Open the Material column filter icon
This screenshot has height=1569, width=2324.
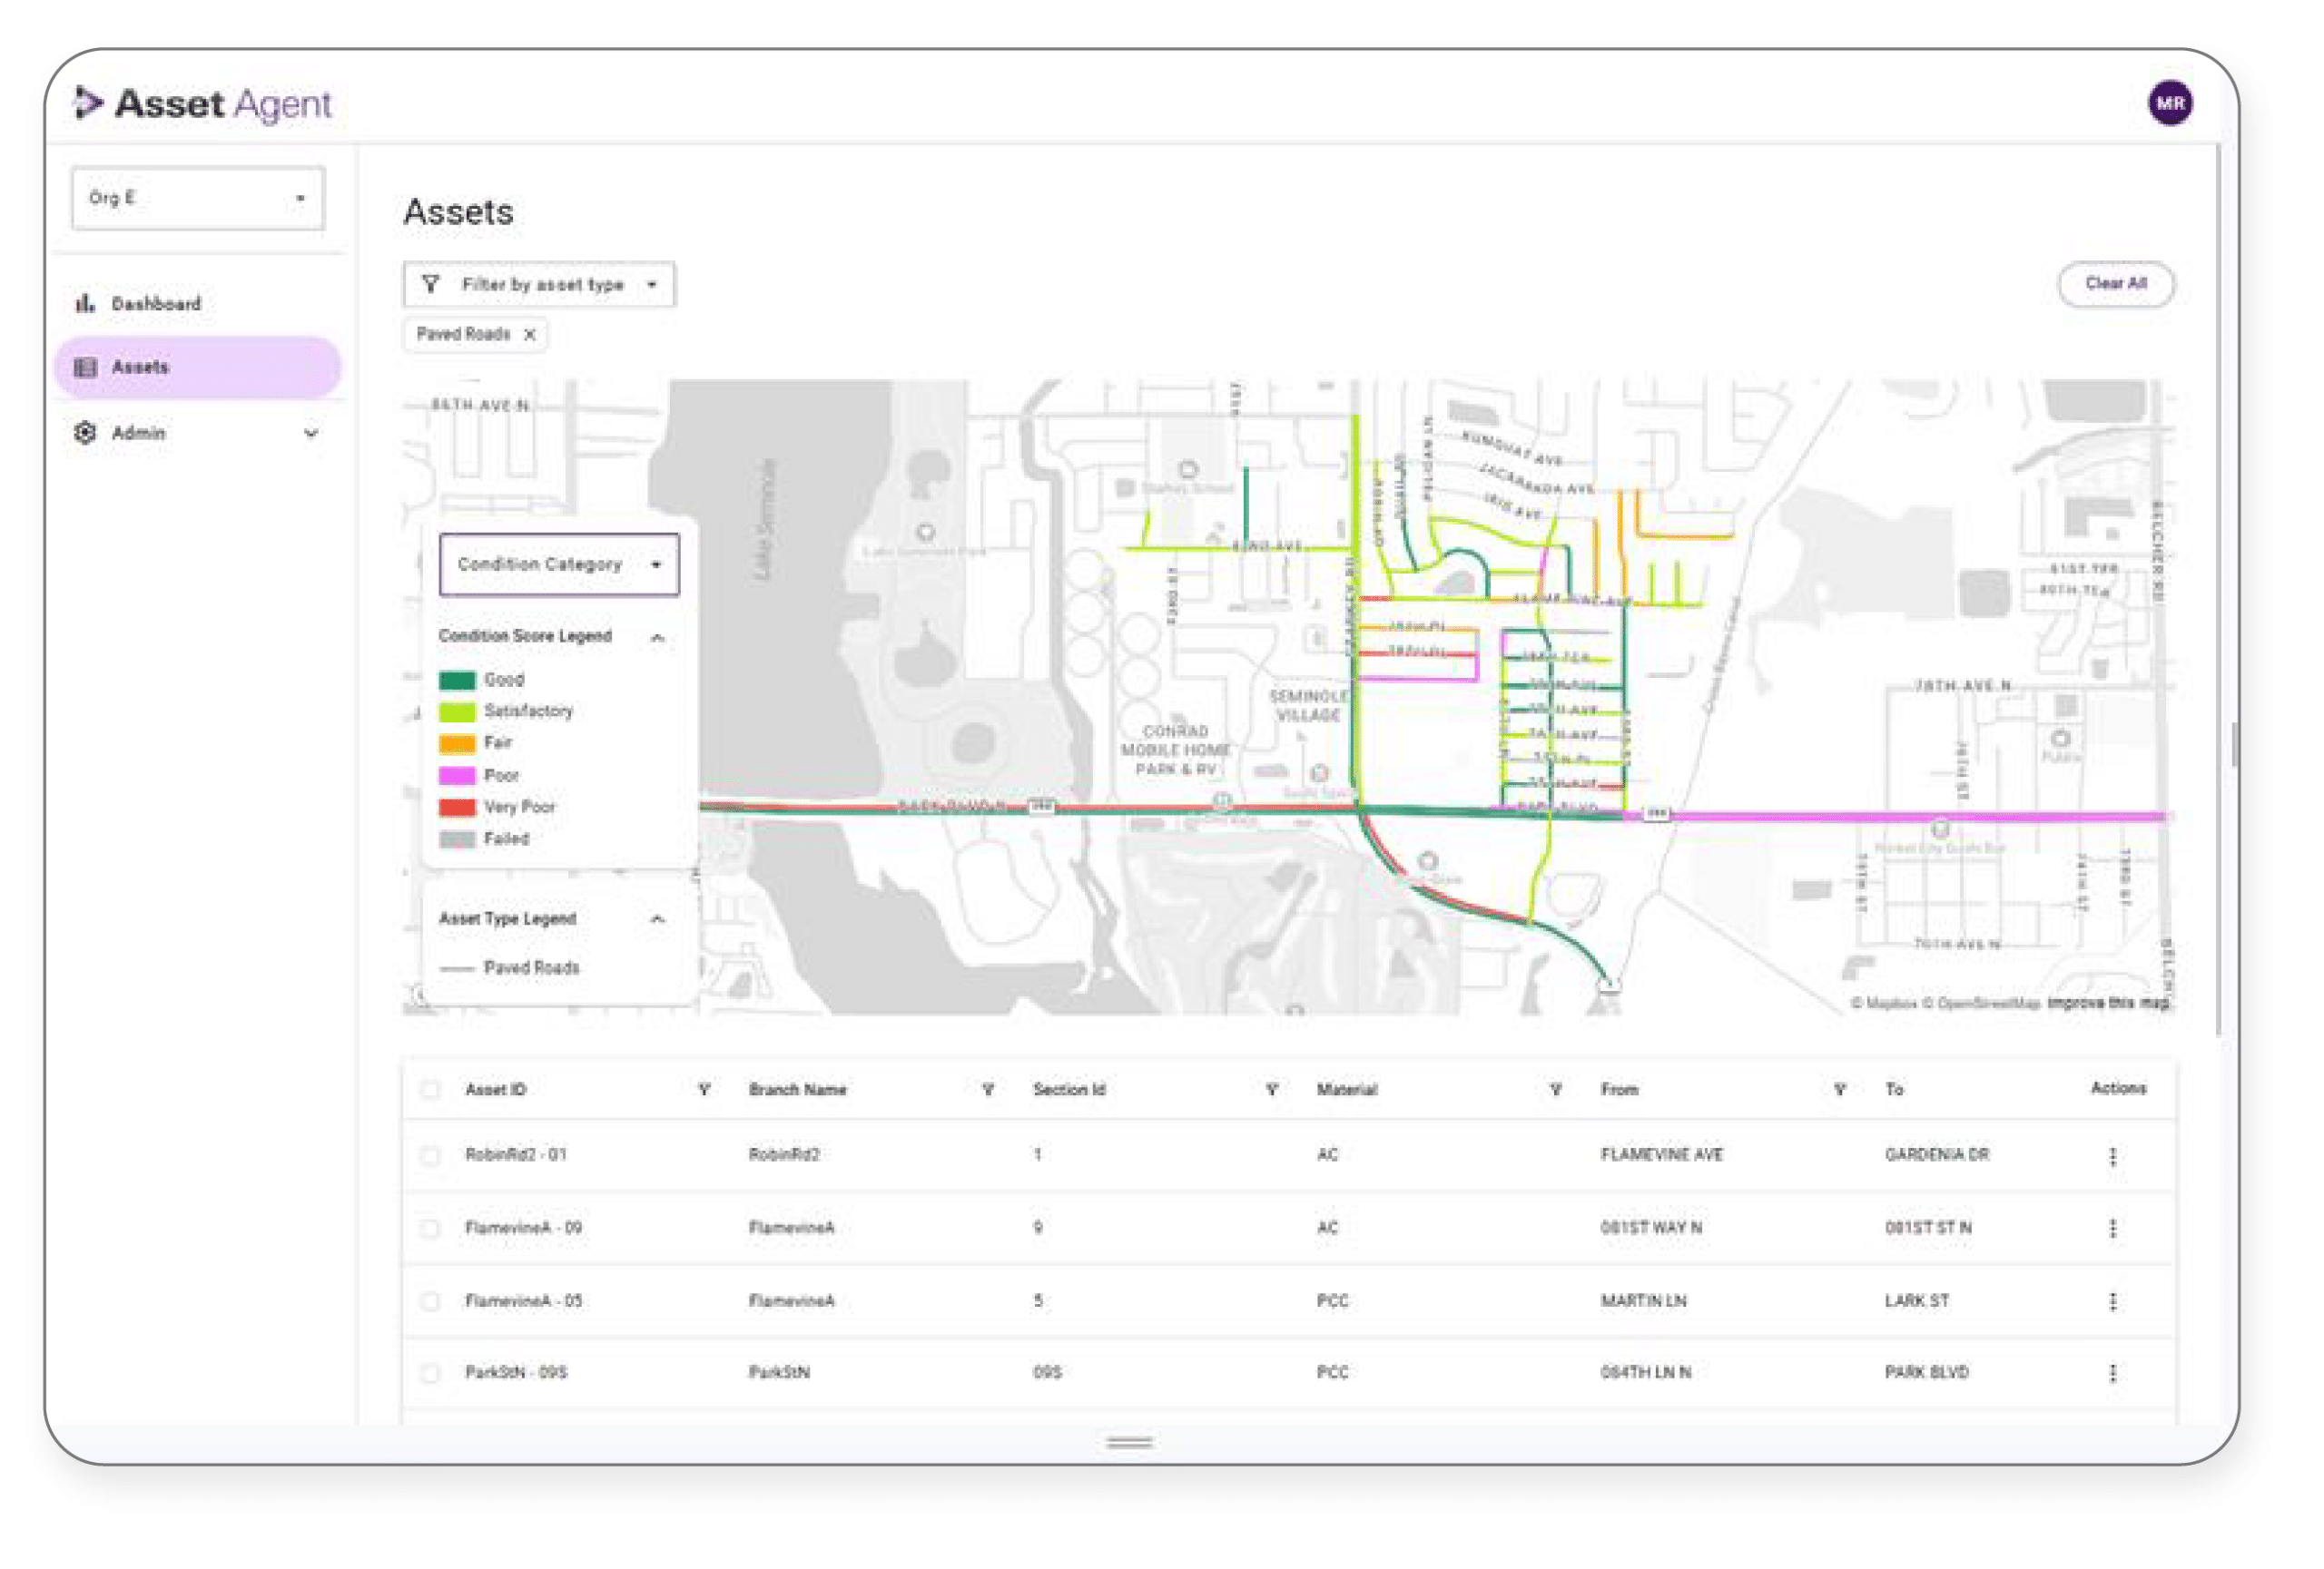[x=1555, y=1089]
